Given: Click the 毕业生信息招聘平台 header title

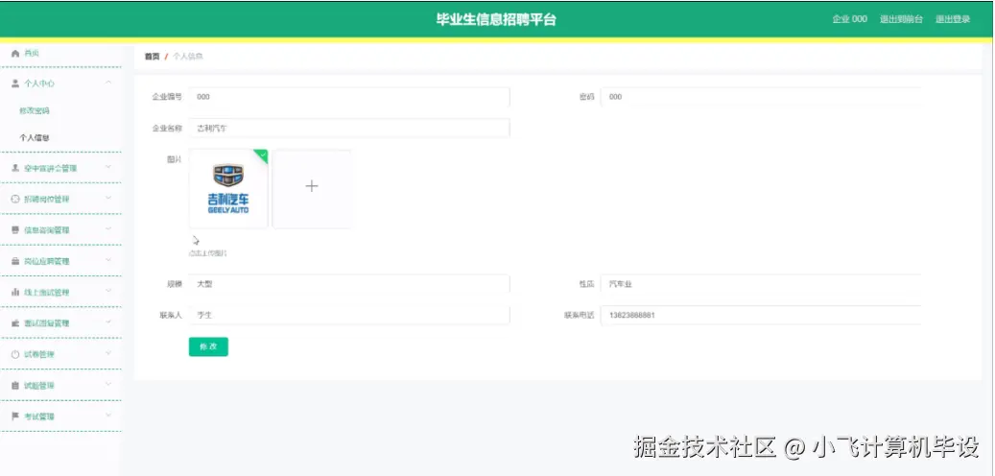Looking at the screenshot, I should point(496,20).
